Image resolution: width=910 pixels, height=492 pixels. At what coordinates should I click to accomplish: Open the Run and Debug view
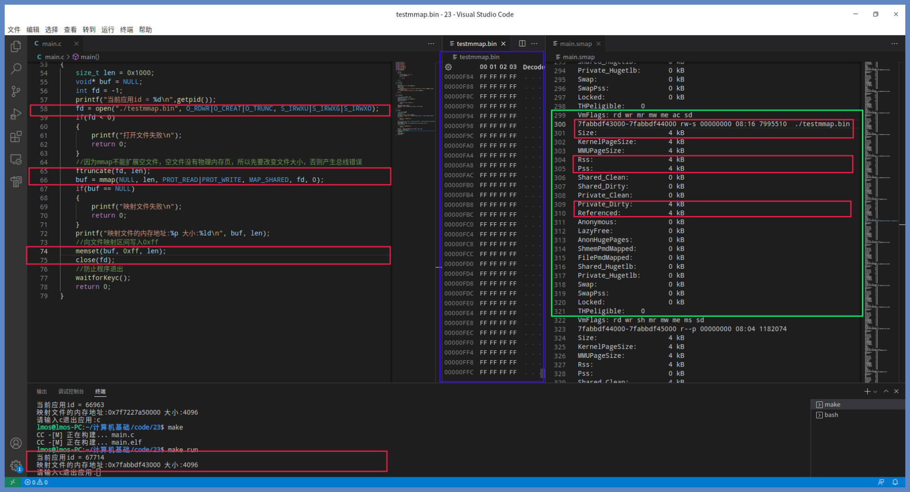tap(16, 114)
